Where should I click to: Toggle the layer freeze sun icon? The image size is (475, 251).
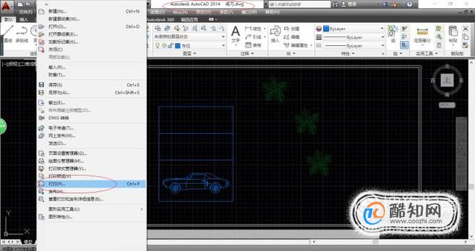[x=164, y=45]
